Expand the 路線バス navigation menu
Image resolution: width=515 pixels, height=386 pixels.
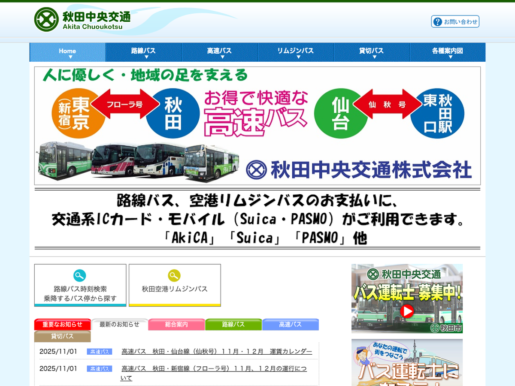click(143, 51)
